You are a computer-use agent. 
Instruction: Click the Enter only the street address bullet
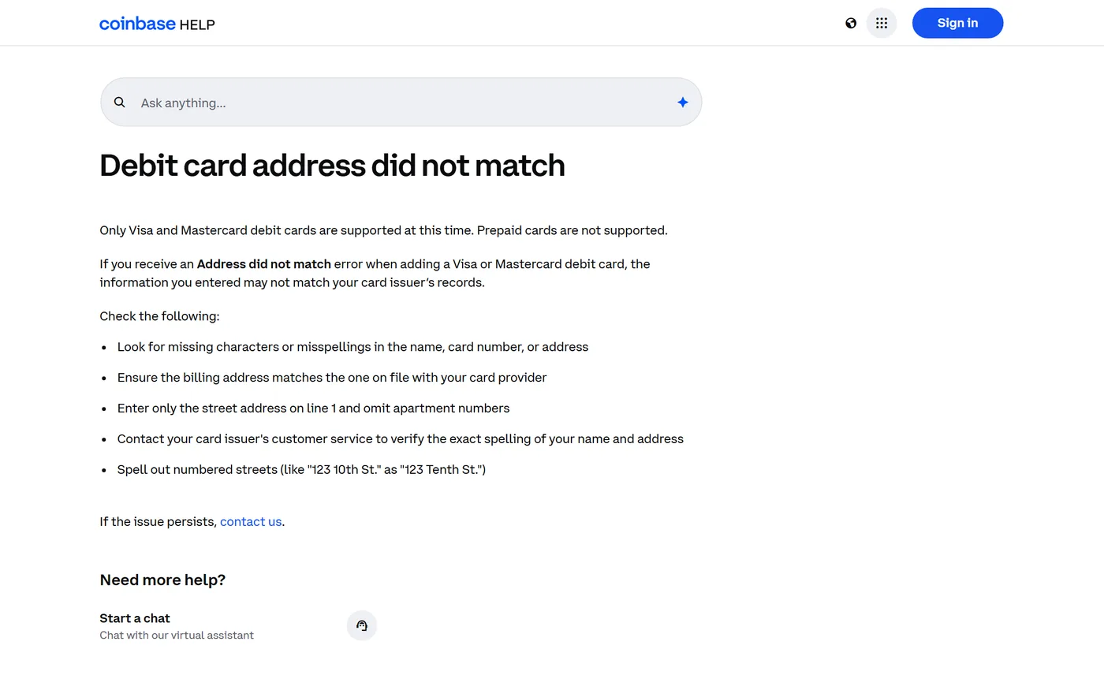tap(313, 408)
